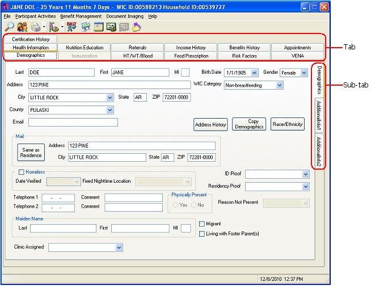Click the folder with purple arrow icon

[137, 27]
